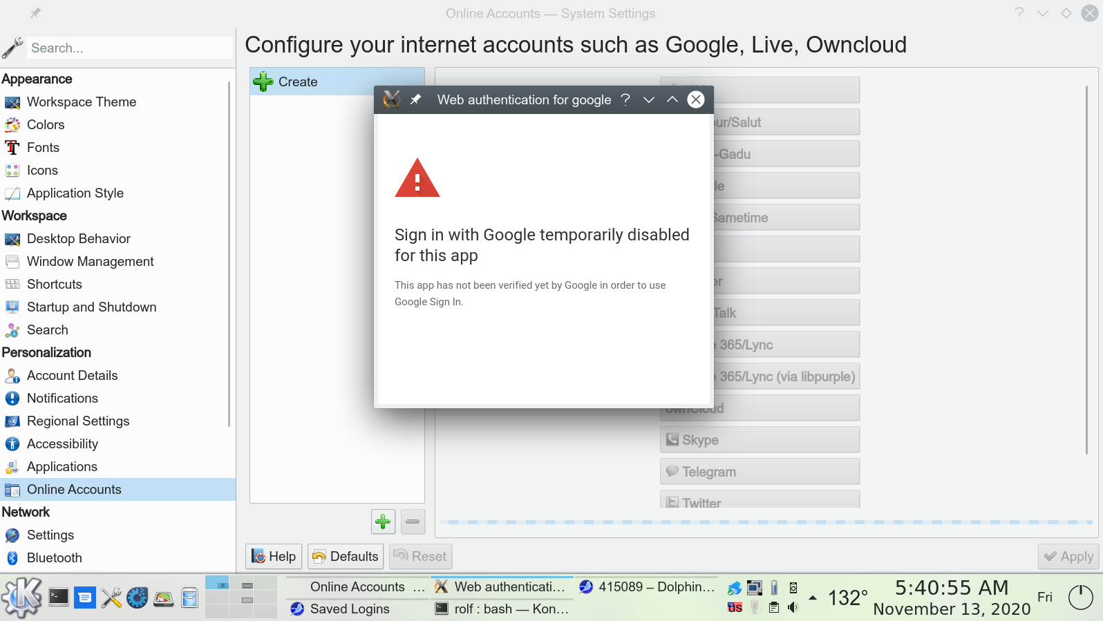The image size is (1103, 621).
Task: Click the Defaults button
Action: click(x=346, y=556)
